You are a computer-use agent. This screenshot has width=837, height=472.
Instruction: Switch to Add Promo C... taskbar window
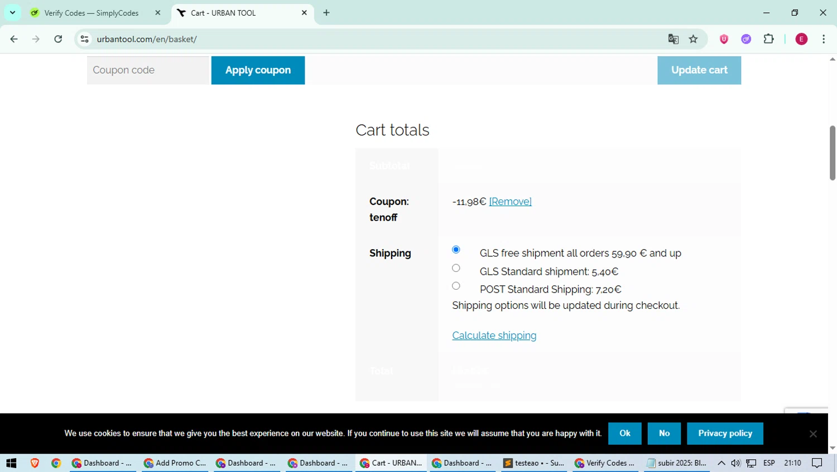[175, 463]
